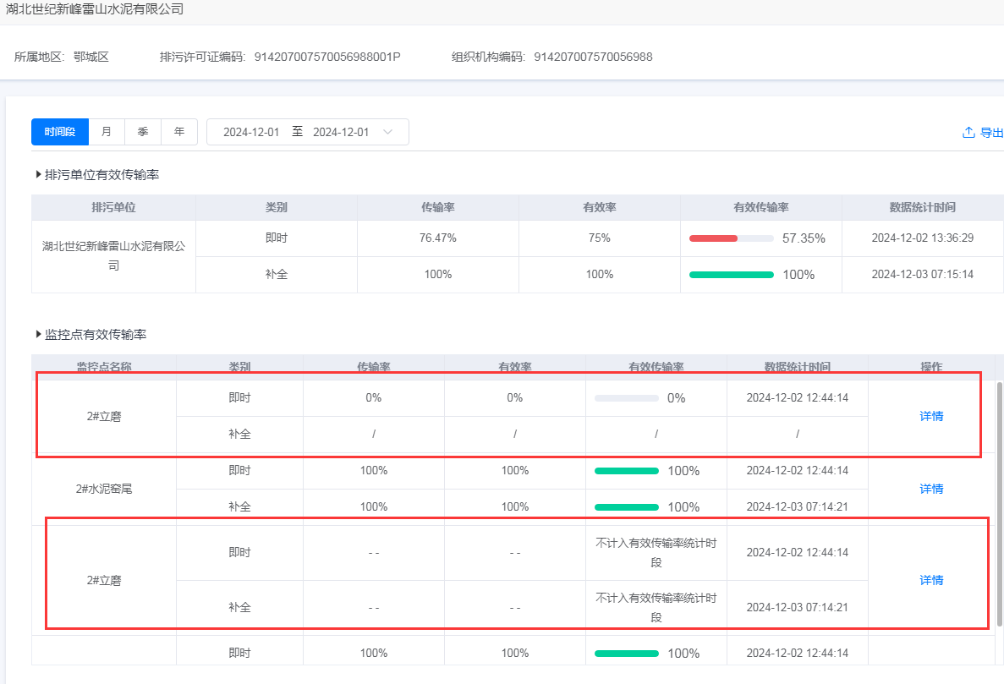
Task: Click the 2#水泥窑尾 monitoring point name
Action: [104, 489]
